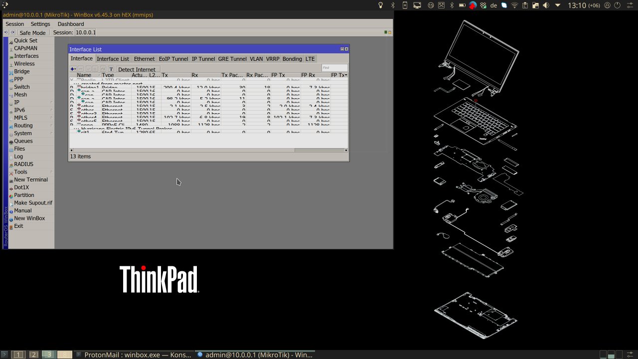Screen dimensions: 638x359
Task: Open the filter funnel icon
Action: 111,69
